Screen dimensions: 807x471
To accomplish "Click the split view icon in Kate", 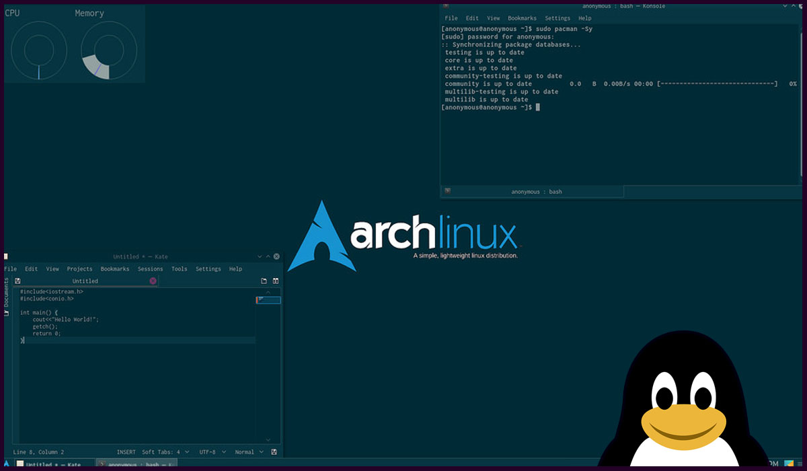I will [276, 281].
